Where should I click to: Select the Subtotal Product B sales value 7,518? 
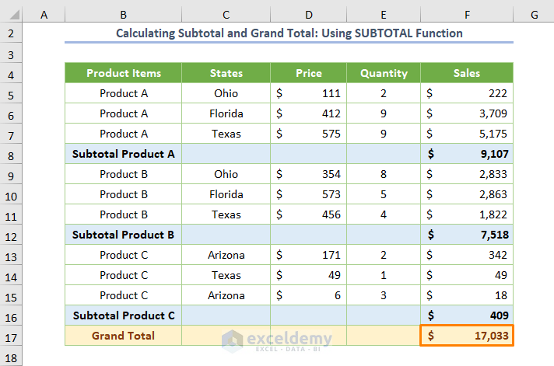(x=467, y=235)
